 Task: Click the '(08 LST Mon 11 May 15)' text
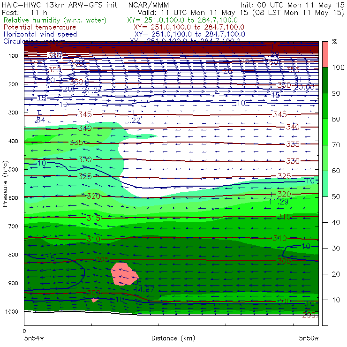coord(299,12)
